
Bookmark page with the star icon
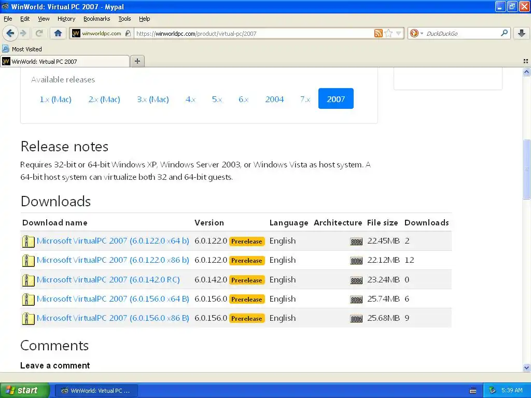coord(388,33)
